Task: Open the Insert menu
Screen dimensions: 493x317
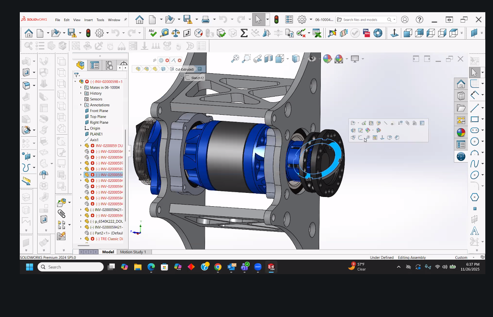Action: click(x=88, y=20)
